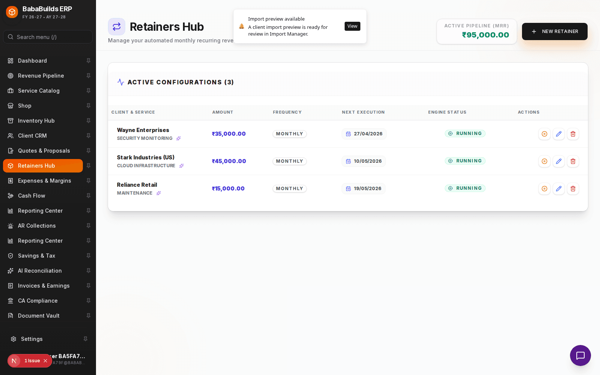
Task: Select Retainers Hub in the sidebar
Action: [43, 166]
